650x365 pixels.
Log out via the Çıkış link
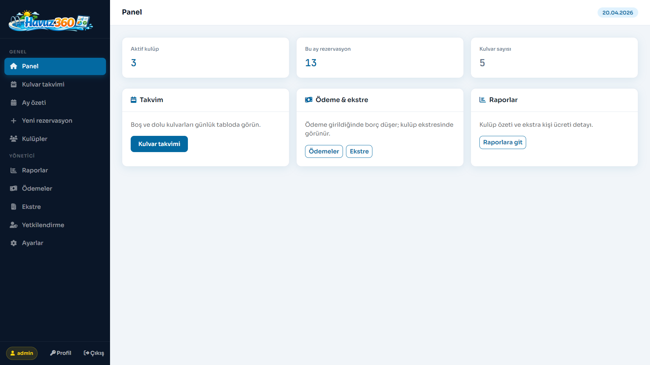94,353
